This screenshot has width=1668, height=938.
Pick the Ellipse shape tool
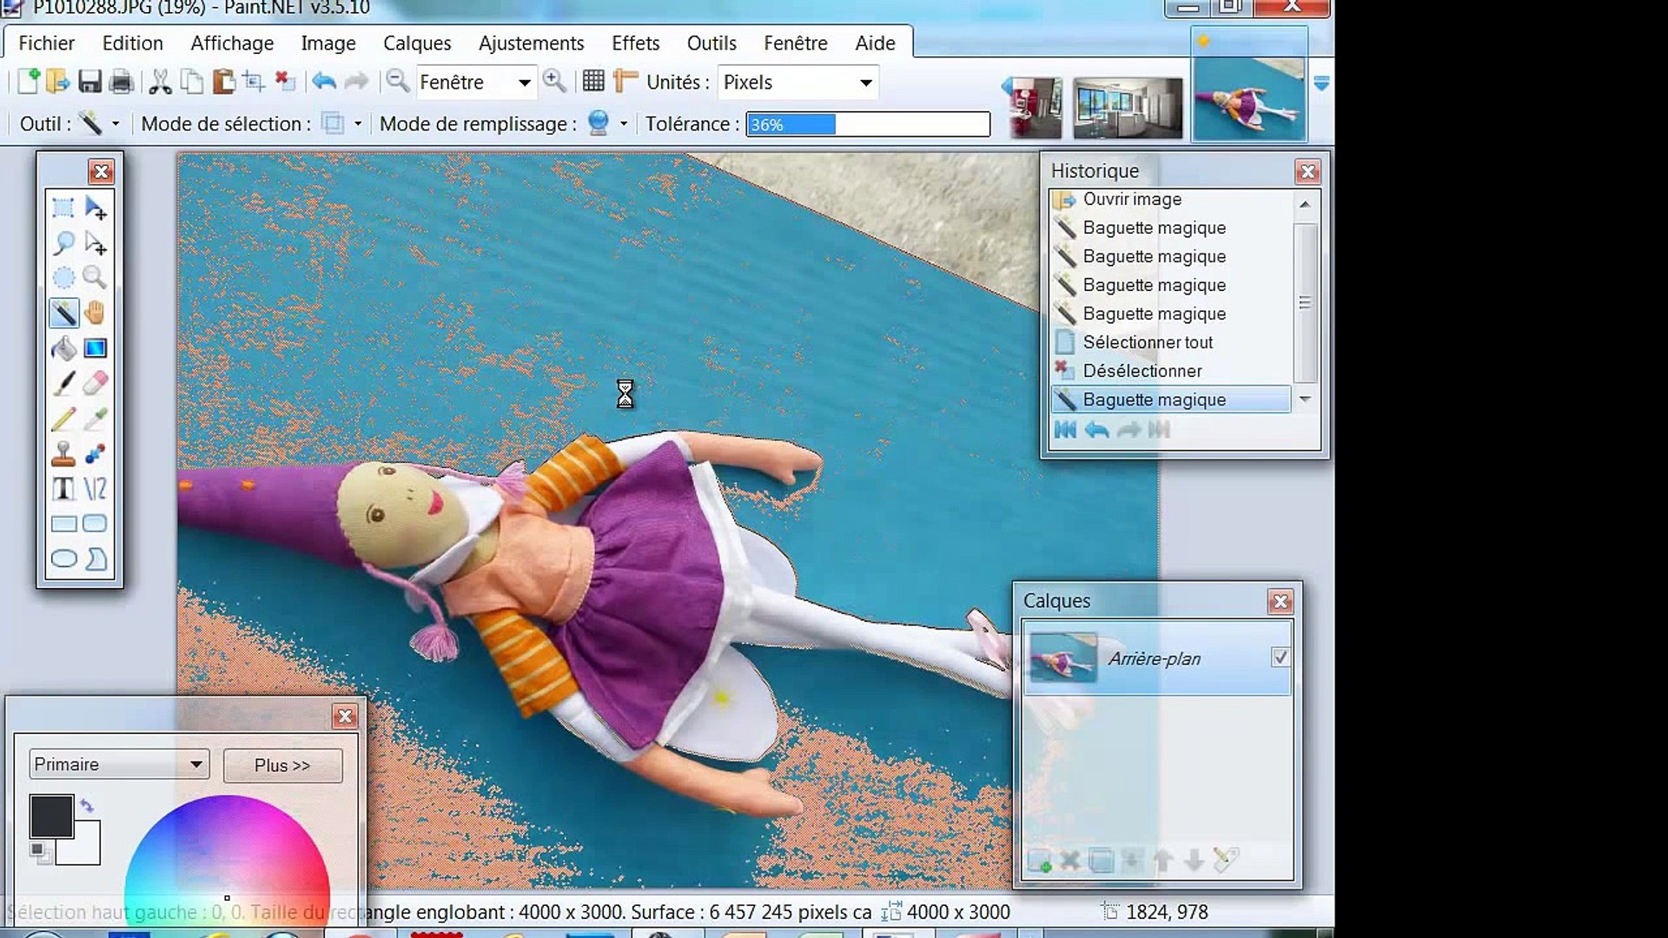[x=63, y=559]
